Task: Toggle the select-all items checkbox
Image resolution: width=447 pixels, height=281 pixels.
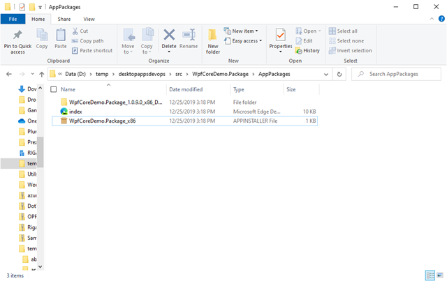Action: (x=53, y=89)
